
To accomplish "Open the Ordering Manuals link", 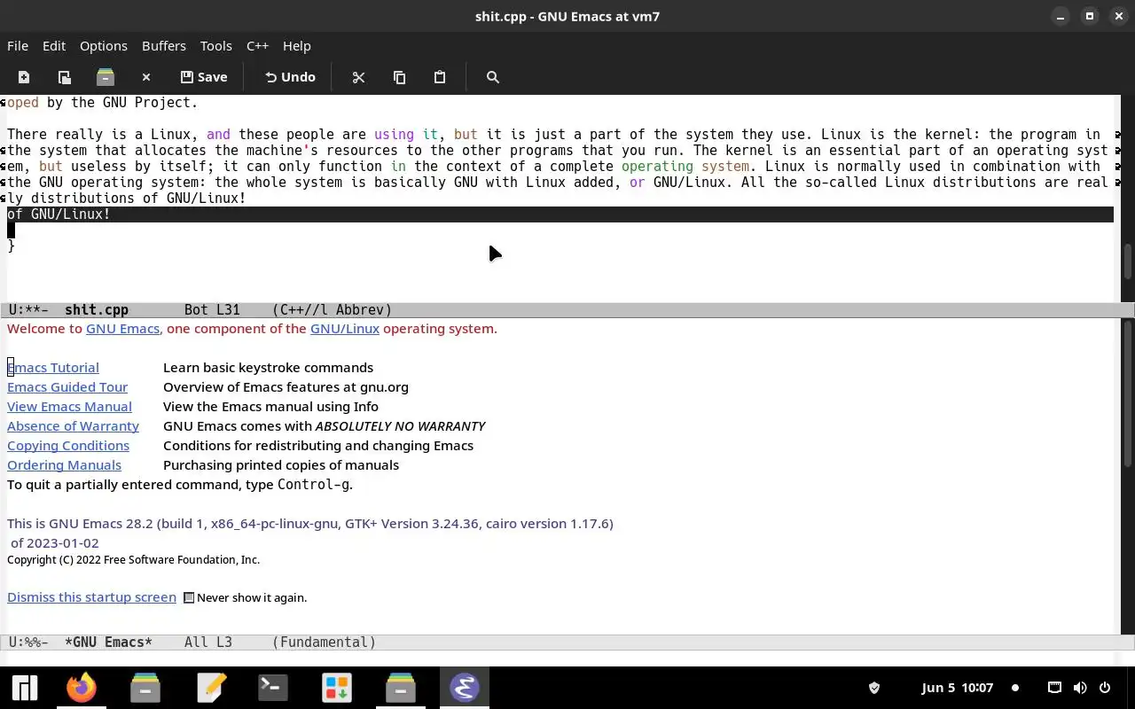I will [x=64, y=464].
